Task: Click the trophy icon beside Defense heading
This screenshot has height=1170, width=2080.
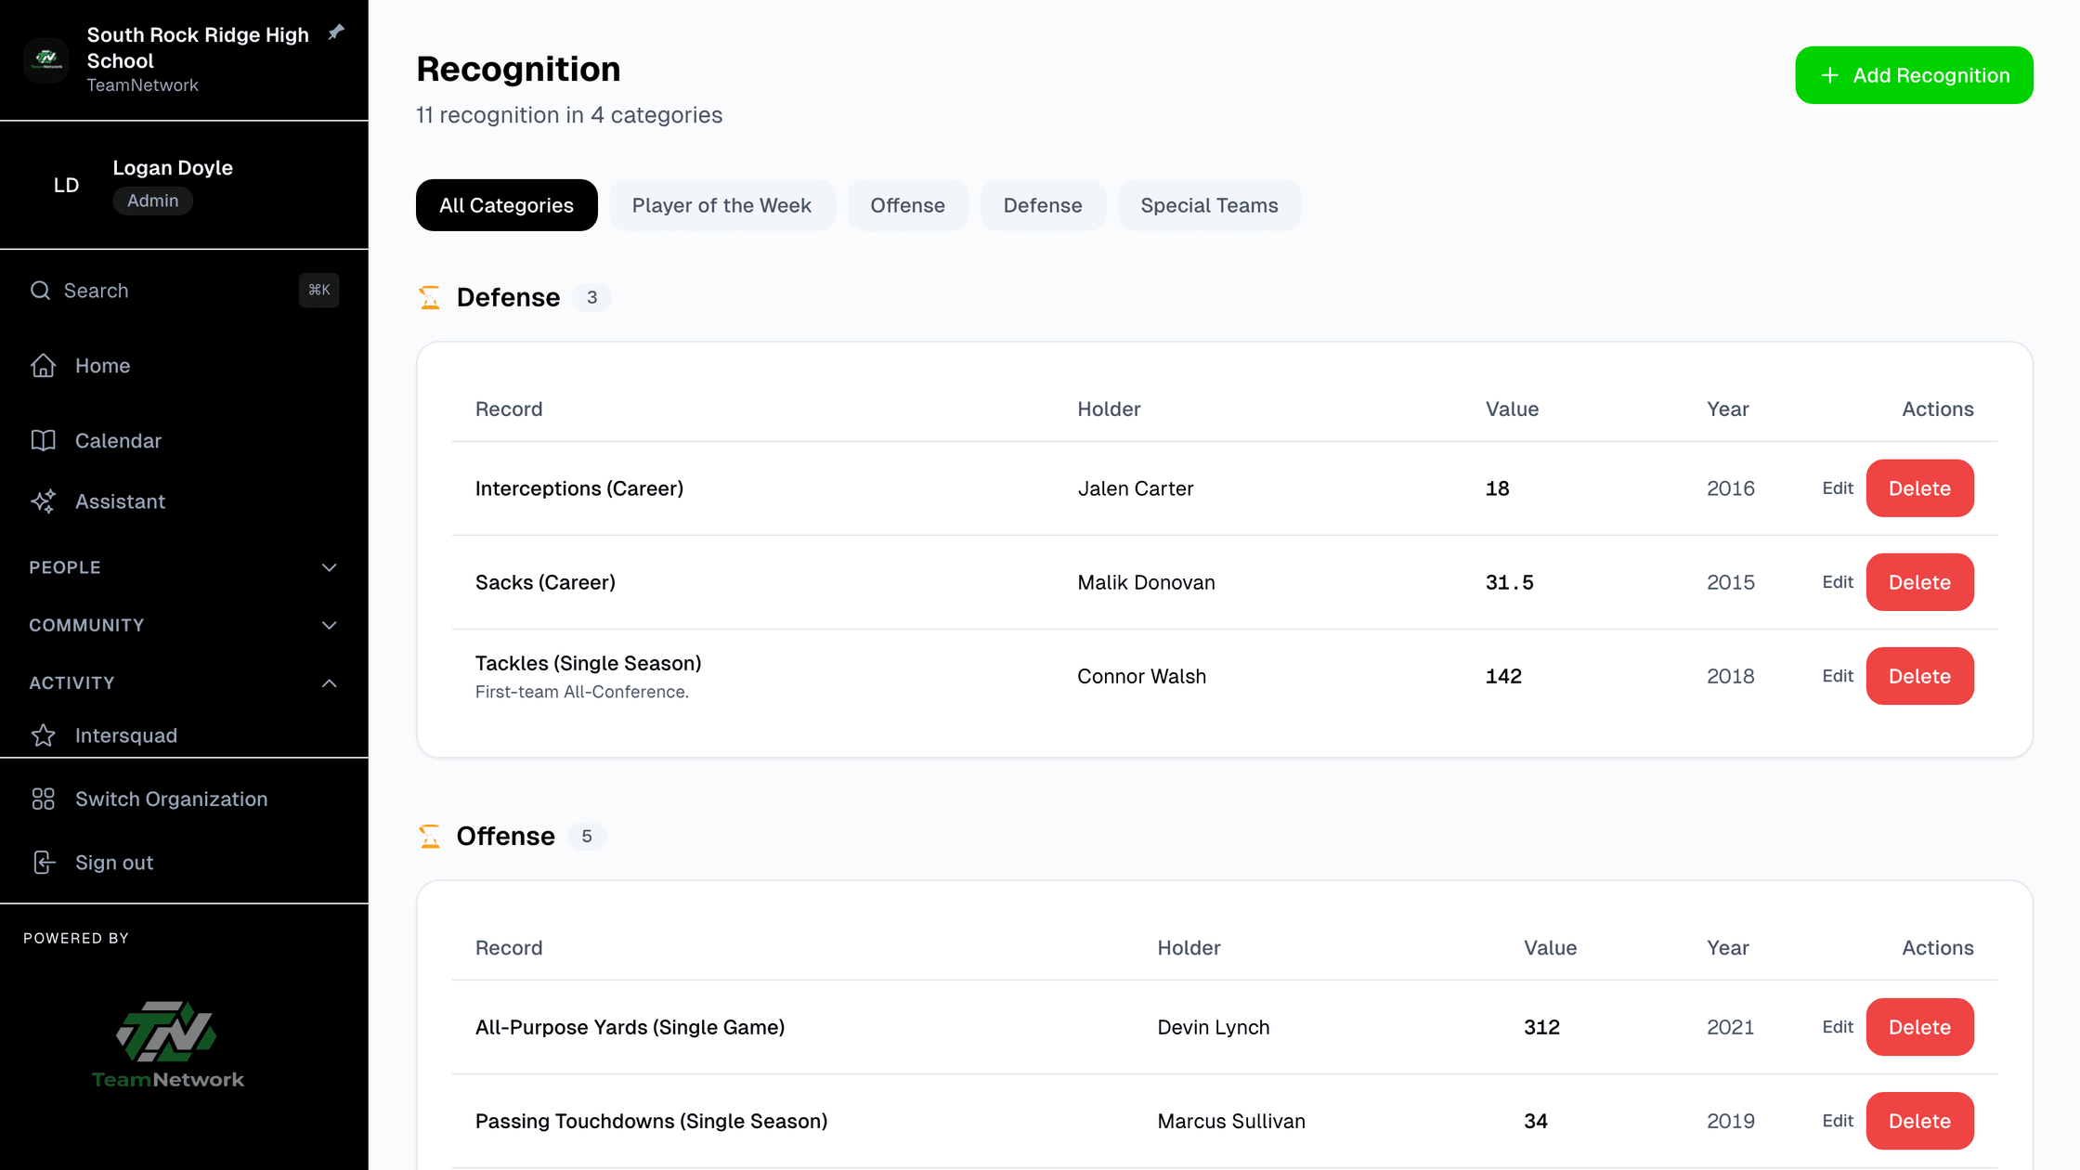Action: tap(429, 297)
